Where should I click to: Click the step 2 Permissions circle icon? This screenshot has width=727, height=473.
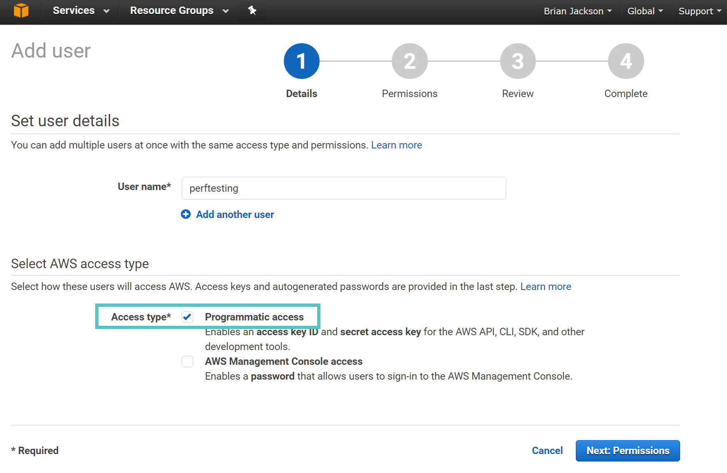tap(409, 61)
